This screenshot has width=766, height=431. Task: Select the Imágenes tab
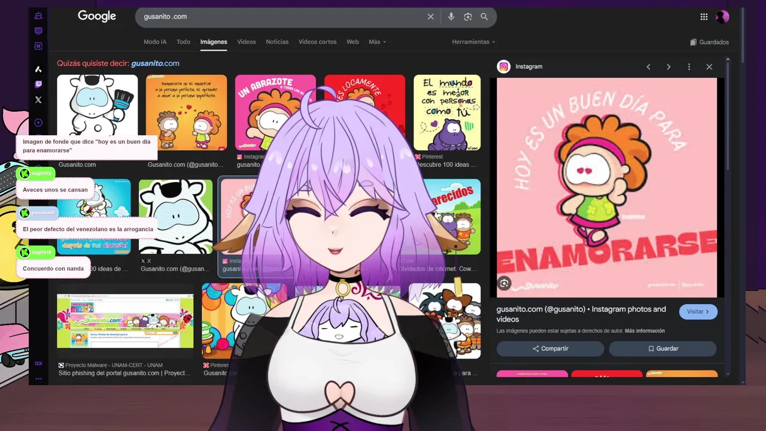coord(214,42)
